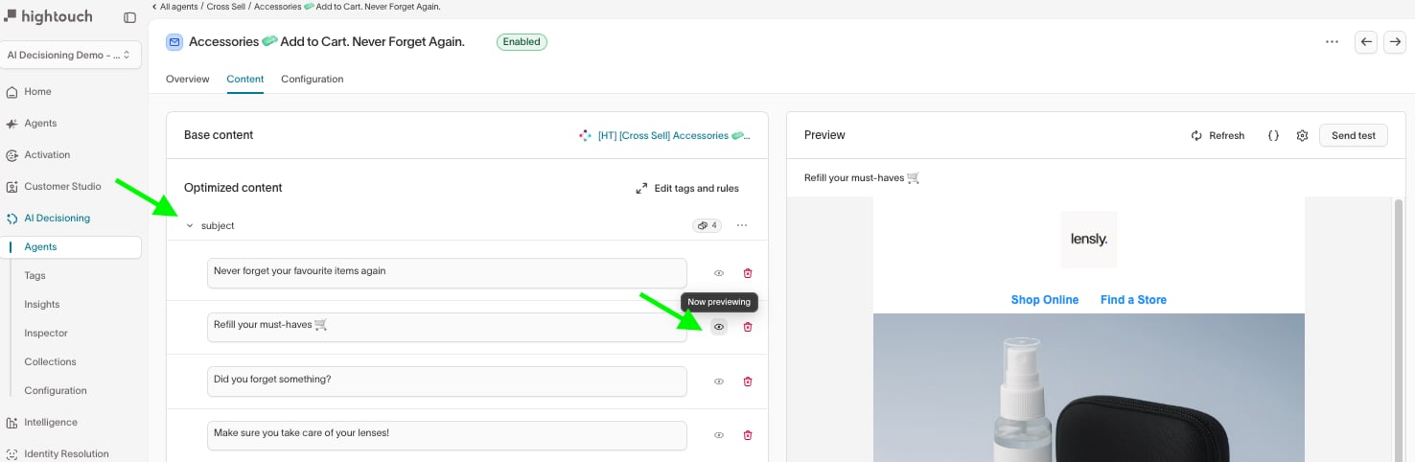
Task: Click the lensly. logo in preview
Action: pyautogui.click(x=1089, y=240)
